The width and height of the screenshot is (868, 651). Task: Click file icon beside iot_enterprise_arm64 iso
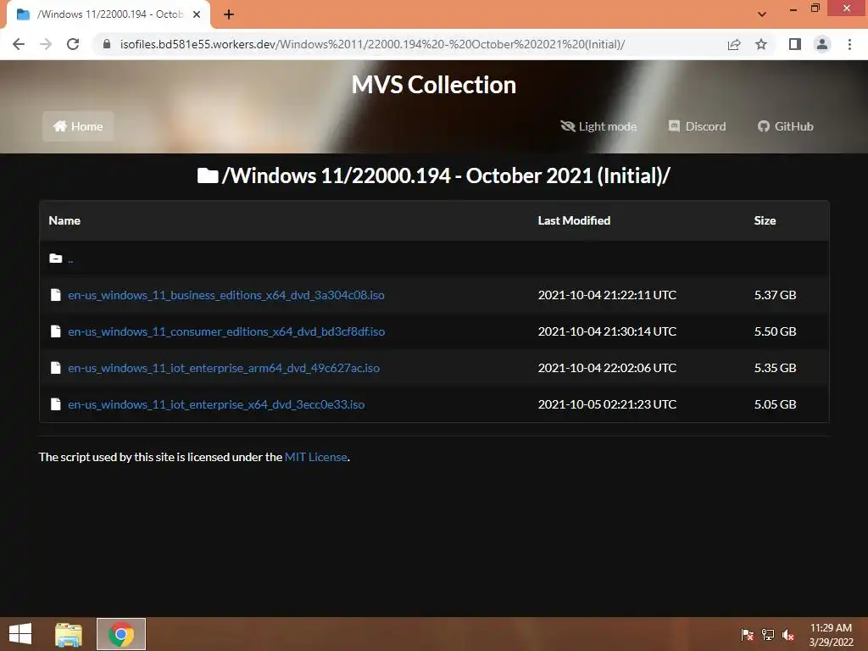(x=55, y=368)
